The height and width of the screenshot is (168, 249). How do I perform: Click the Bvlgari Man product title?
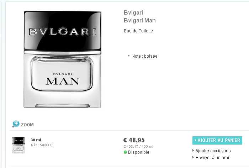coord(139,20)
